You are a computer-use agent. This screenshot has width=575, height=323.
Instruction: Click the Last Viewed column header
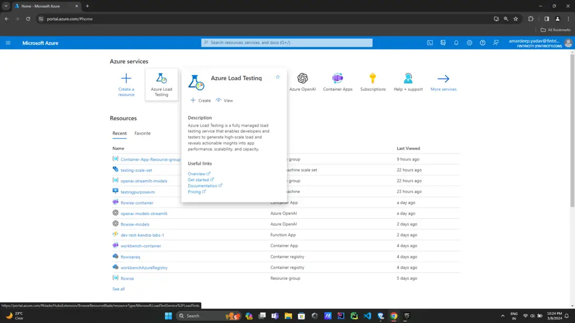[x=408, y=148]
